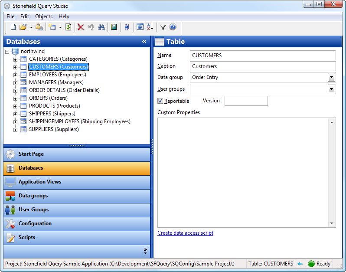Expand the ORDERS table node

tap(16, 98)
